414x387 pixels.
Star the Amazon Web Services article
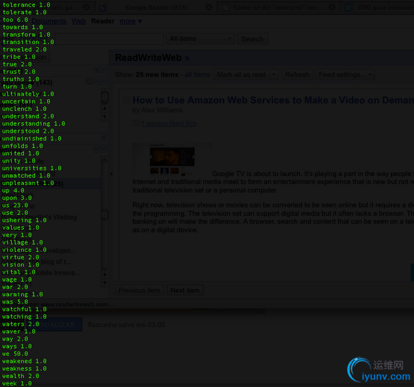click(x=127, y=100)
